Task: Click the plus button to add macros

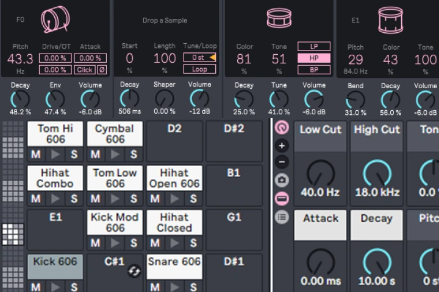Action: tap(282, 145)
